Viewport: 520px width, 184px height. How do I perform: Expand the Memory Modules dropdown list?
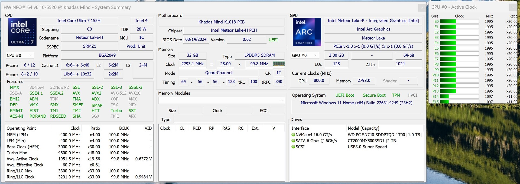281,100
